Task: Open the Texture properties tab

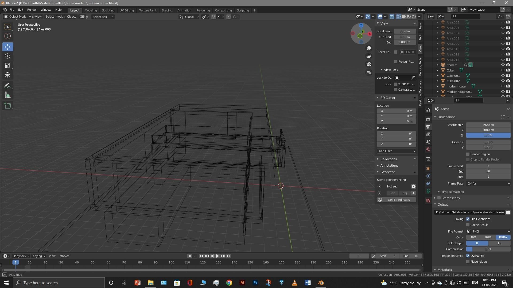Action: pyautogui.click(x=428, y=201)
